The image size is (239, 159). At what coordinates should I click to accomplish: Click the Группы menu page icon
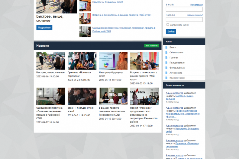(166, 58)
